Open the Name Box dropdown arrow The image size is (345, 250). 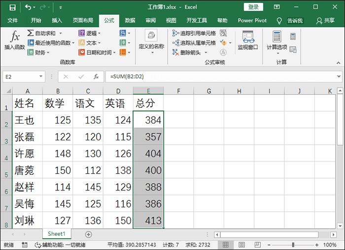coord(41,77)
